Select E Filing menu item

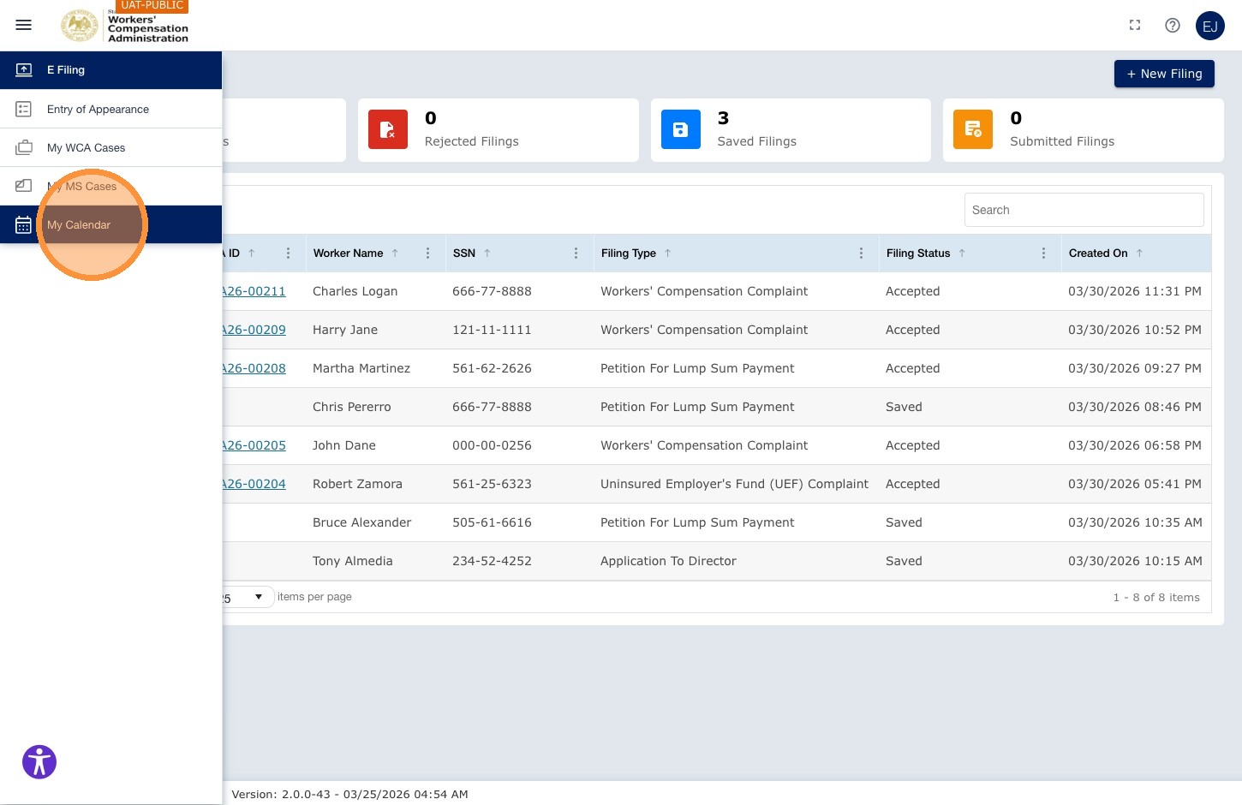click(x=110, y=70)
